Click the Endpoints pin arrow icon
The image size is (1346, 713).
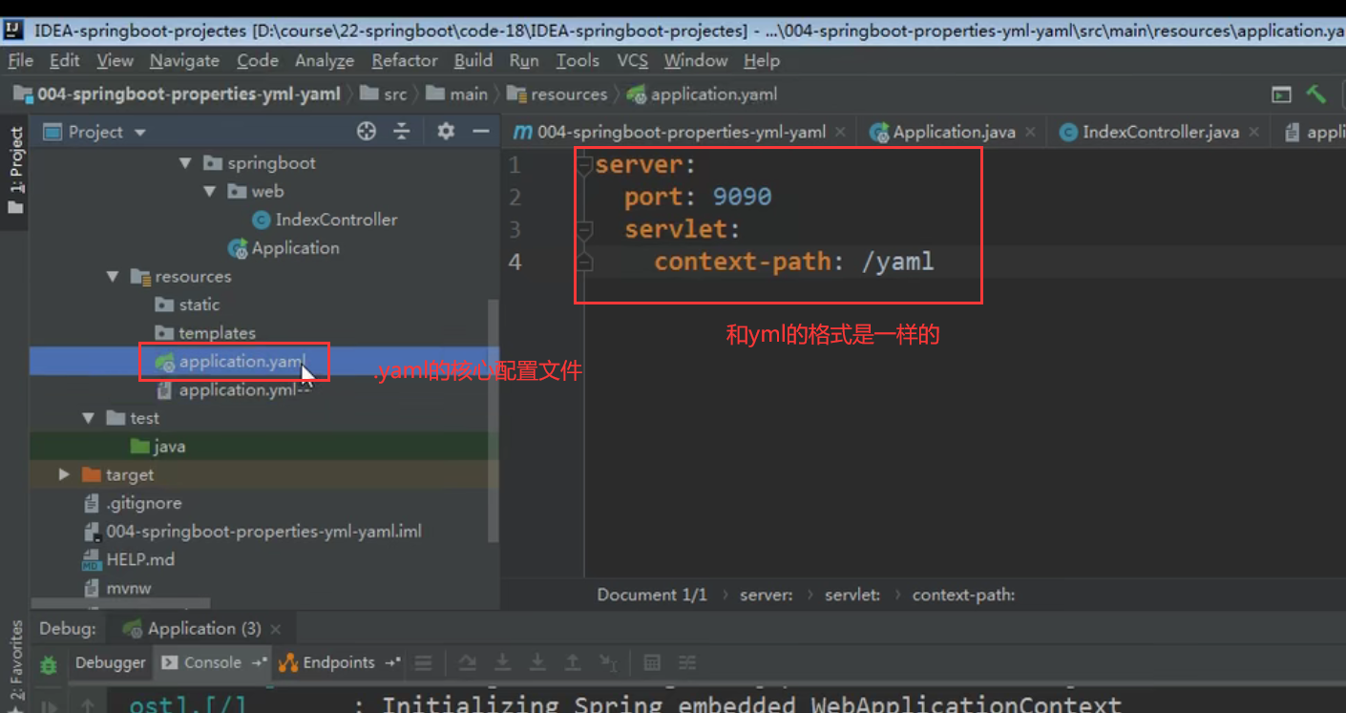[x=391, y=662]
